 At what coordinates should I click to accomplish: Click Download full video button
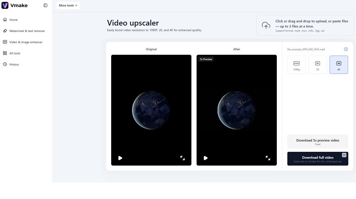318,158
